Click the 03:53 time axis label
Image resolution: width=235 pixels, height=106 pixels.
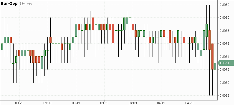pyautogui.click(x=104, y=103)
